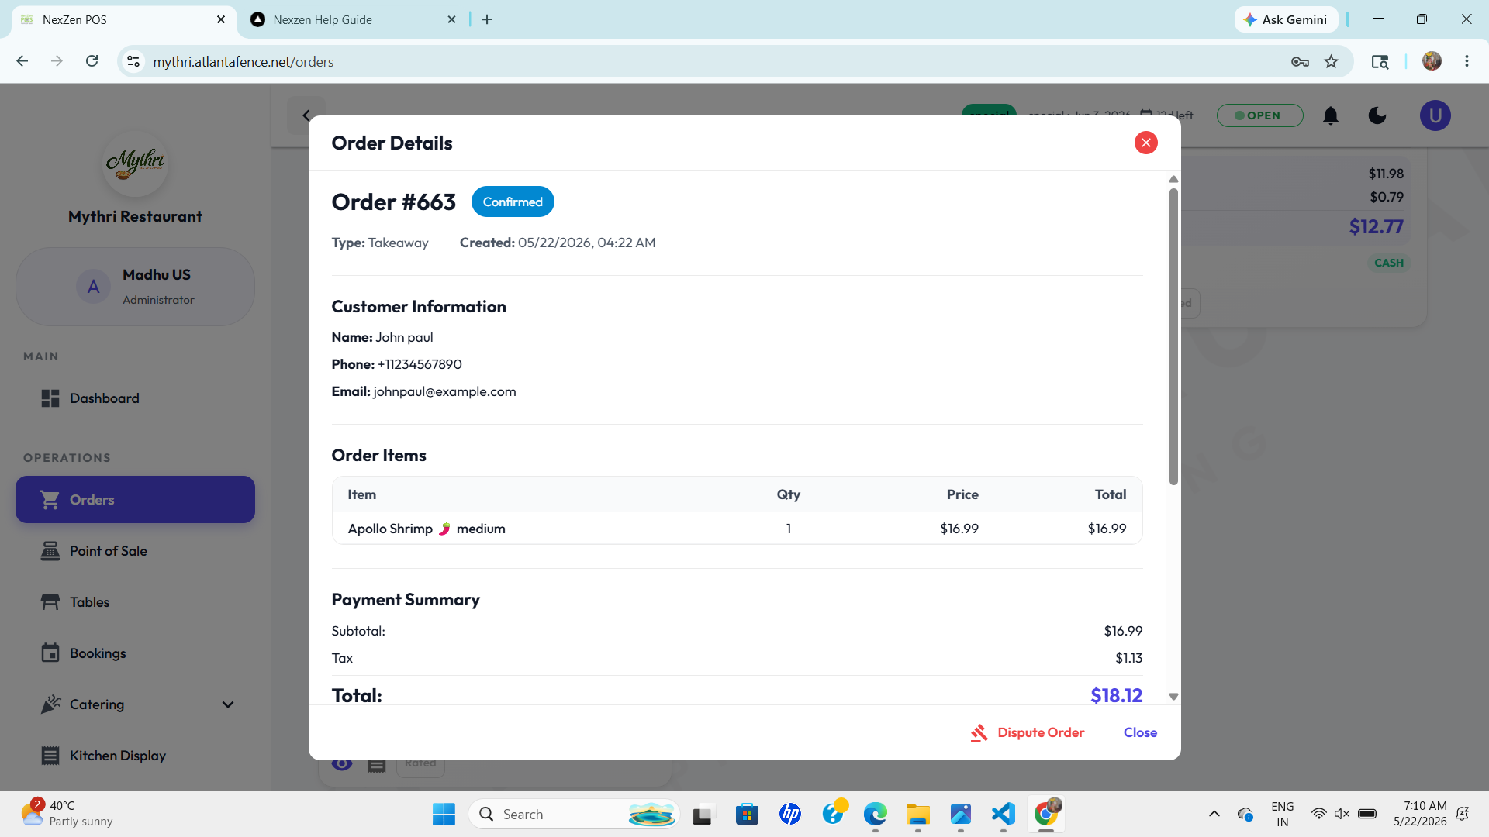Select the Apollo Shrimp item row
Screen dimensions: 1489x837
click(x=737, y=529)
